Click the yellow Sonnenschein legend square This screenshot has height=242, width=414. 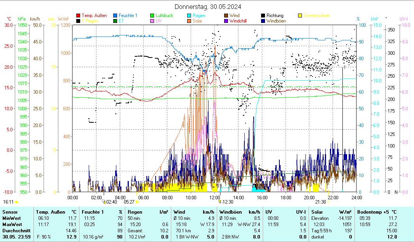coord(300,16)
